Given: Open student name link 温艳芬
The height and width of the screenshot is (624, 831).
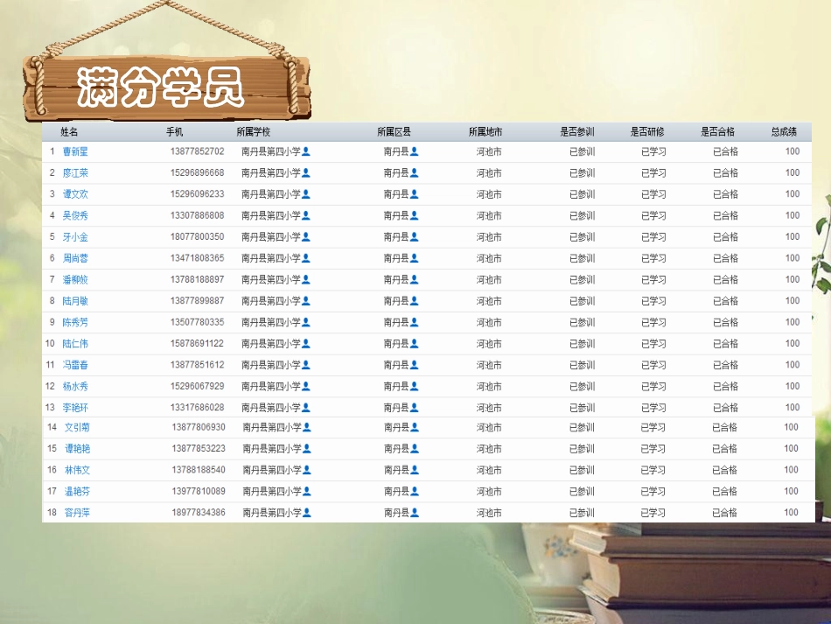Looking at the screenshot, I should point(77,492).
